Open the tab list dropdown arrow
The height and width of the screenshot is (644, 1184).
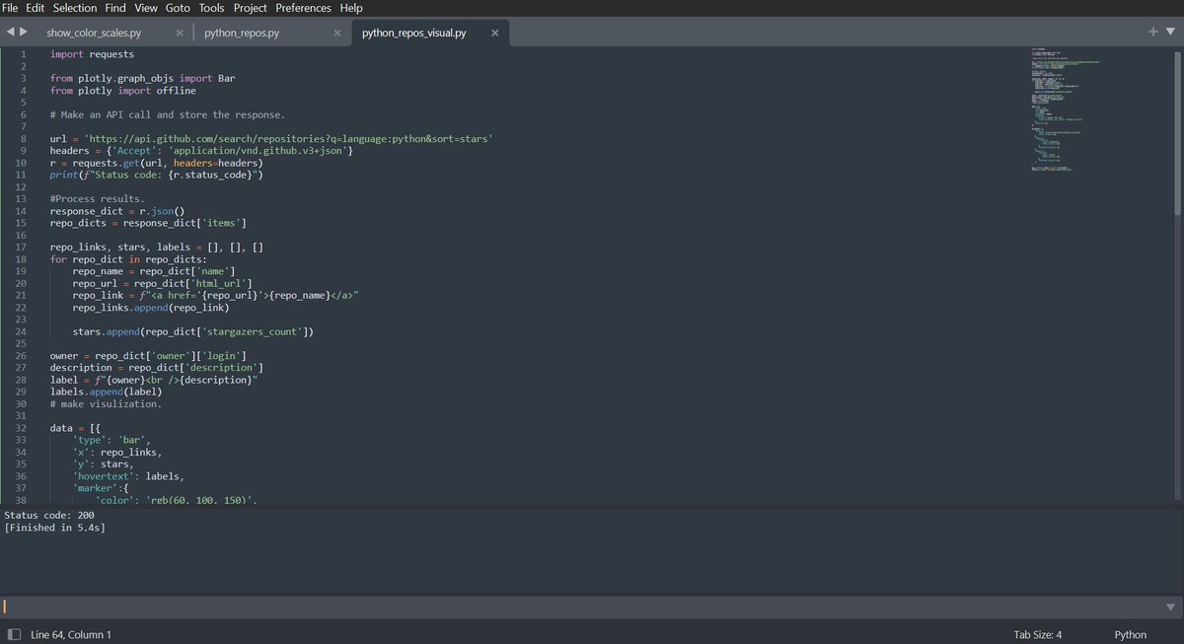pos(1169,33)
